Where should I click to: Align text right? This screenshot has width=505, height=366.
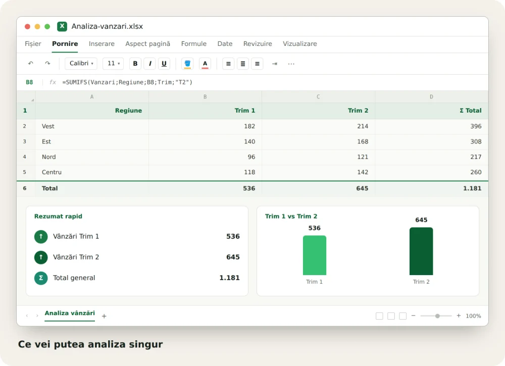point(257,64)
